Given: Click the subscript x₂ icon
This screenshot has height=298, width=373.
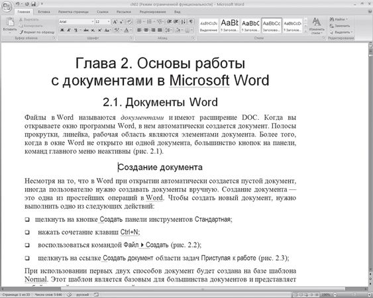Looking at the screenshot, I should tap(93, 30).
